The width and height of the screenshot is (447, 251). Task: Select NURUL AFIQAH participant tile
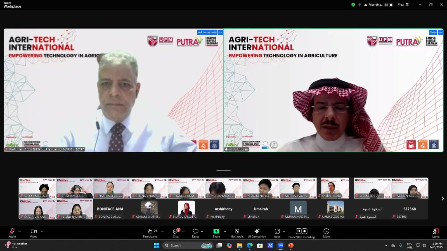tap(186, 209)
